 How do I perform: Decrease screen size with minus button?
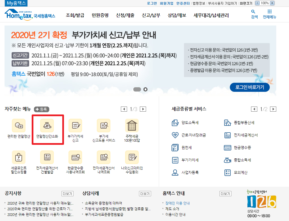pos(258,3)
